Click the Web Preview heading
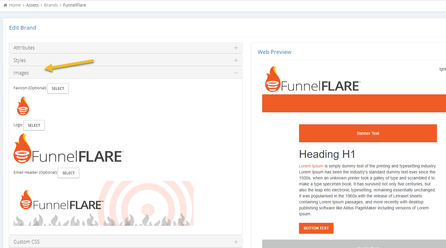The image size is (446, 248). click(x=274, y=52)
